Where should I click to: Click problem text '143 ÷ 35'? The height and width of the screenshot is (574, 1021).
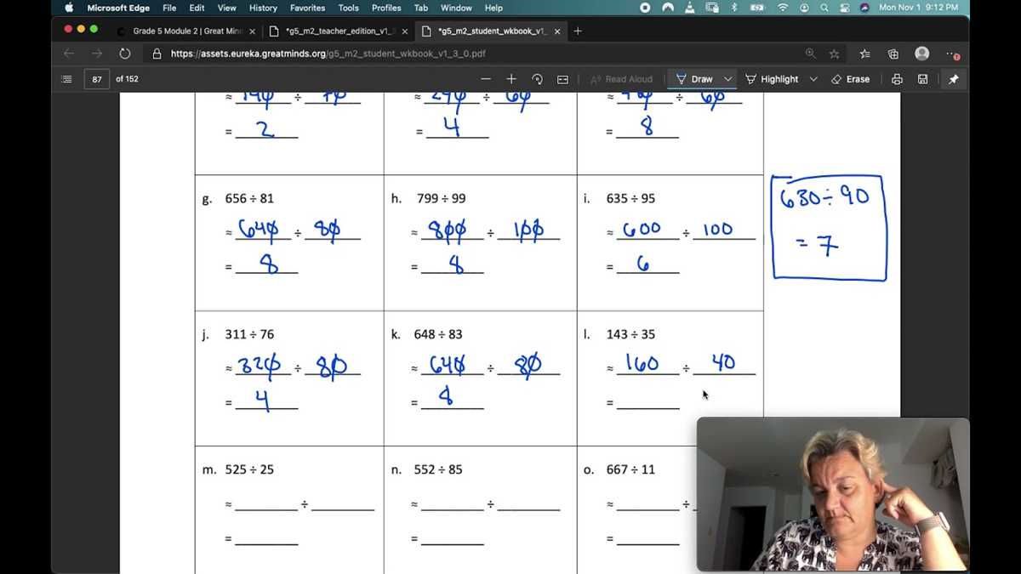(x=630, y=334)
